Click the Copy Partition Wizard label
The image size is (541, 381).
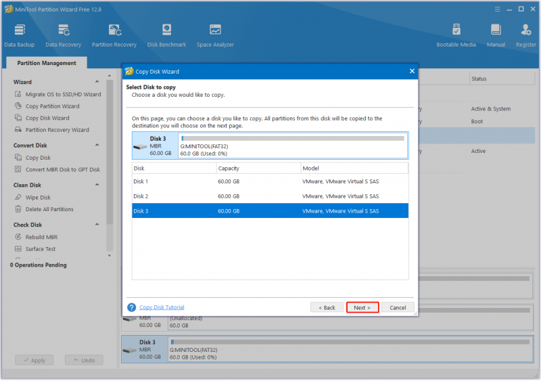click(53, 106)
